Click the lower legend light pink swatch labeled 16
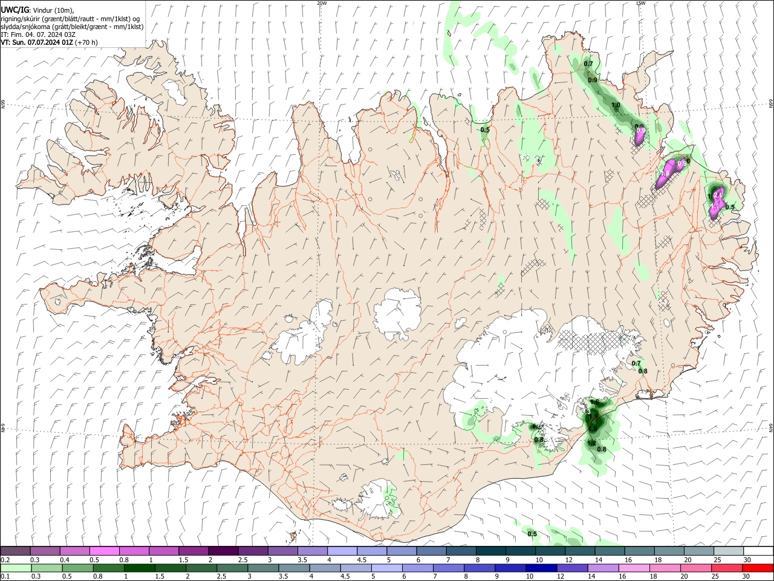 [633, 568]
